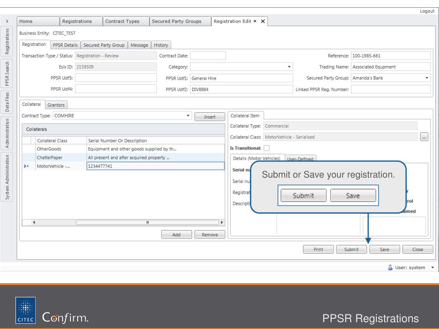Switch to the Grantors tab

(x=56, y=105)
